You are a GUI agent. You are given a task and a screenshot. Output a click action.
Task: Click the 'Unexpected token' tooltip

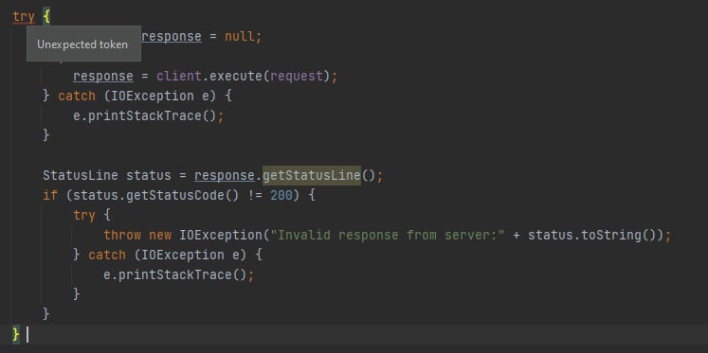click(x=83, y=44)
